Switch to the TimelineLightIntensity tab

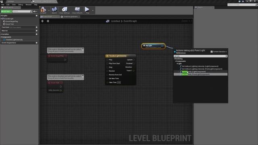tap(70, 17)
